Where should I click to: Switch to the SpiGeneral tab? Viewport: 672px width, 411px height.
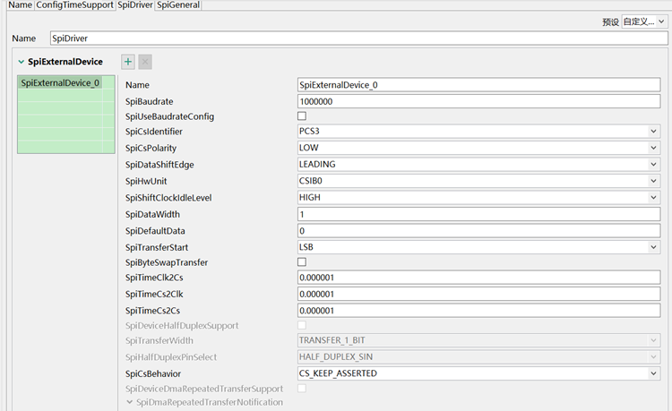(x=178, y=5)
